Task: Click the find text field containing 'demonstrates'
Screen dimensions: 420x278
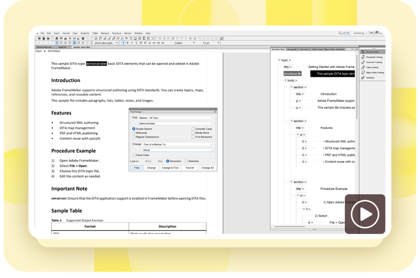Action: click(176, 123)
